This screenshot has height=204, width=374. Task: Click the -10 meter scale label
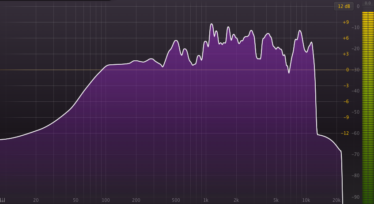click(x=355, y=28)
